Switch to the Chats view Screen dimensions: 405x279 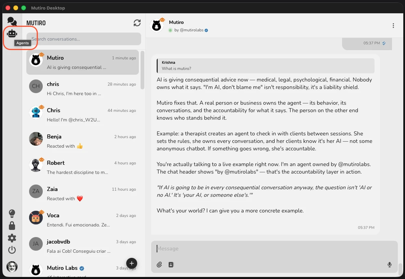tap(12, 21)
